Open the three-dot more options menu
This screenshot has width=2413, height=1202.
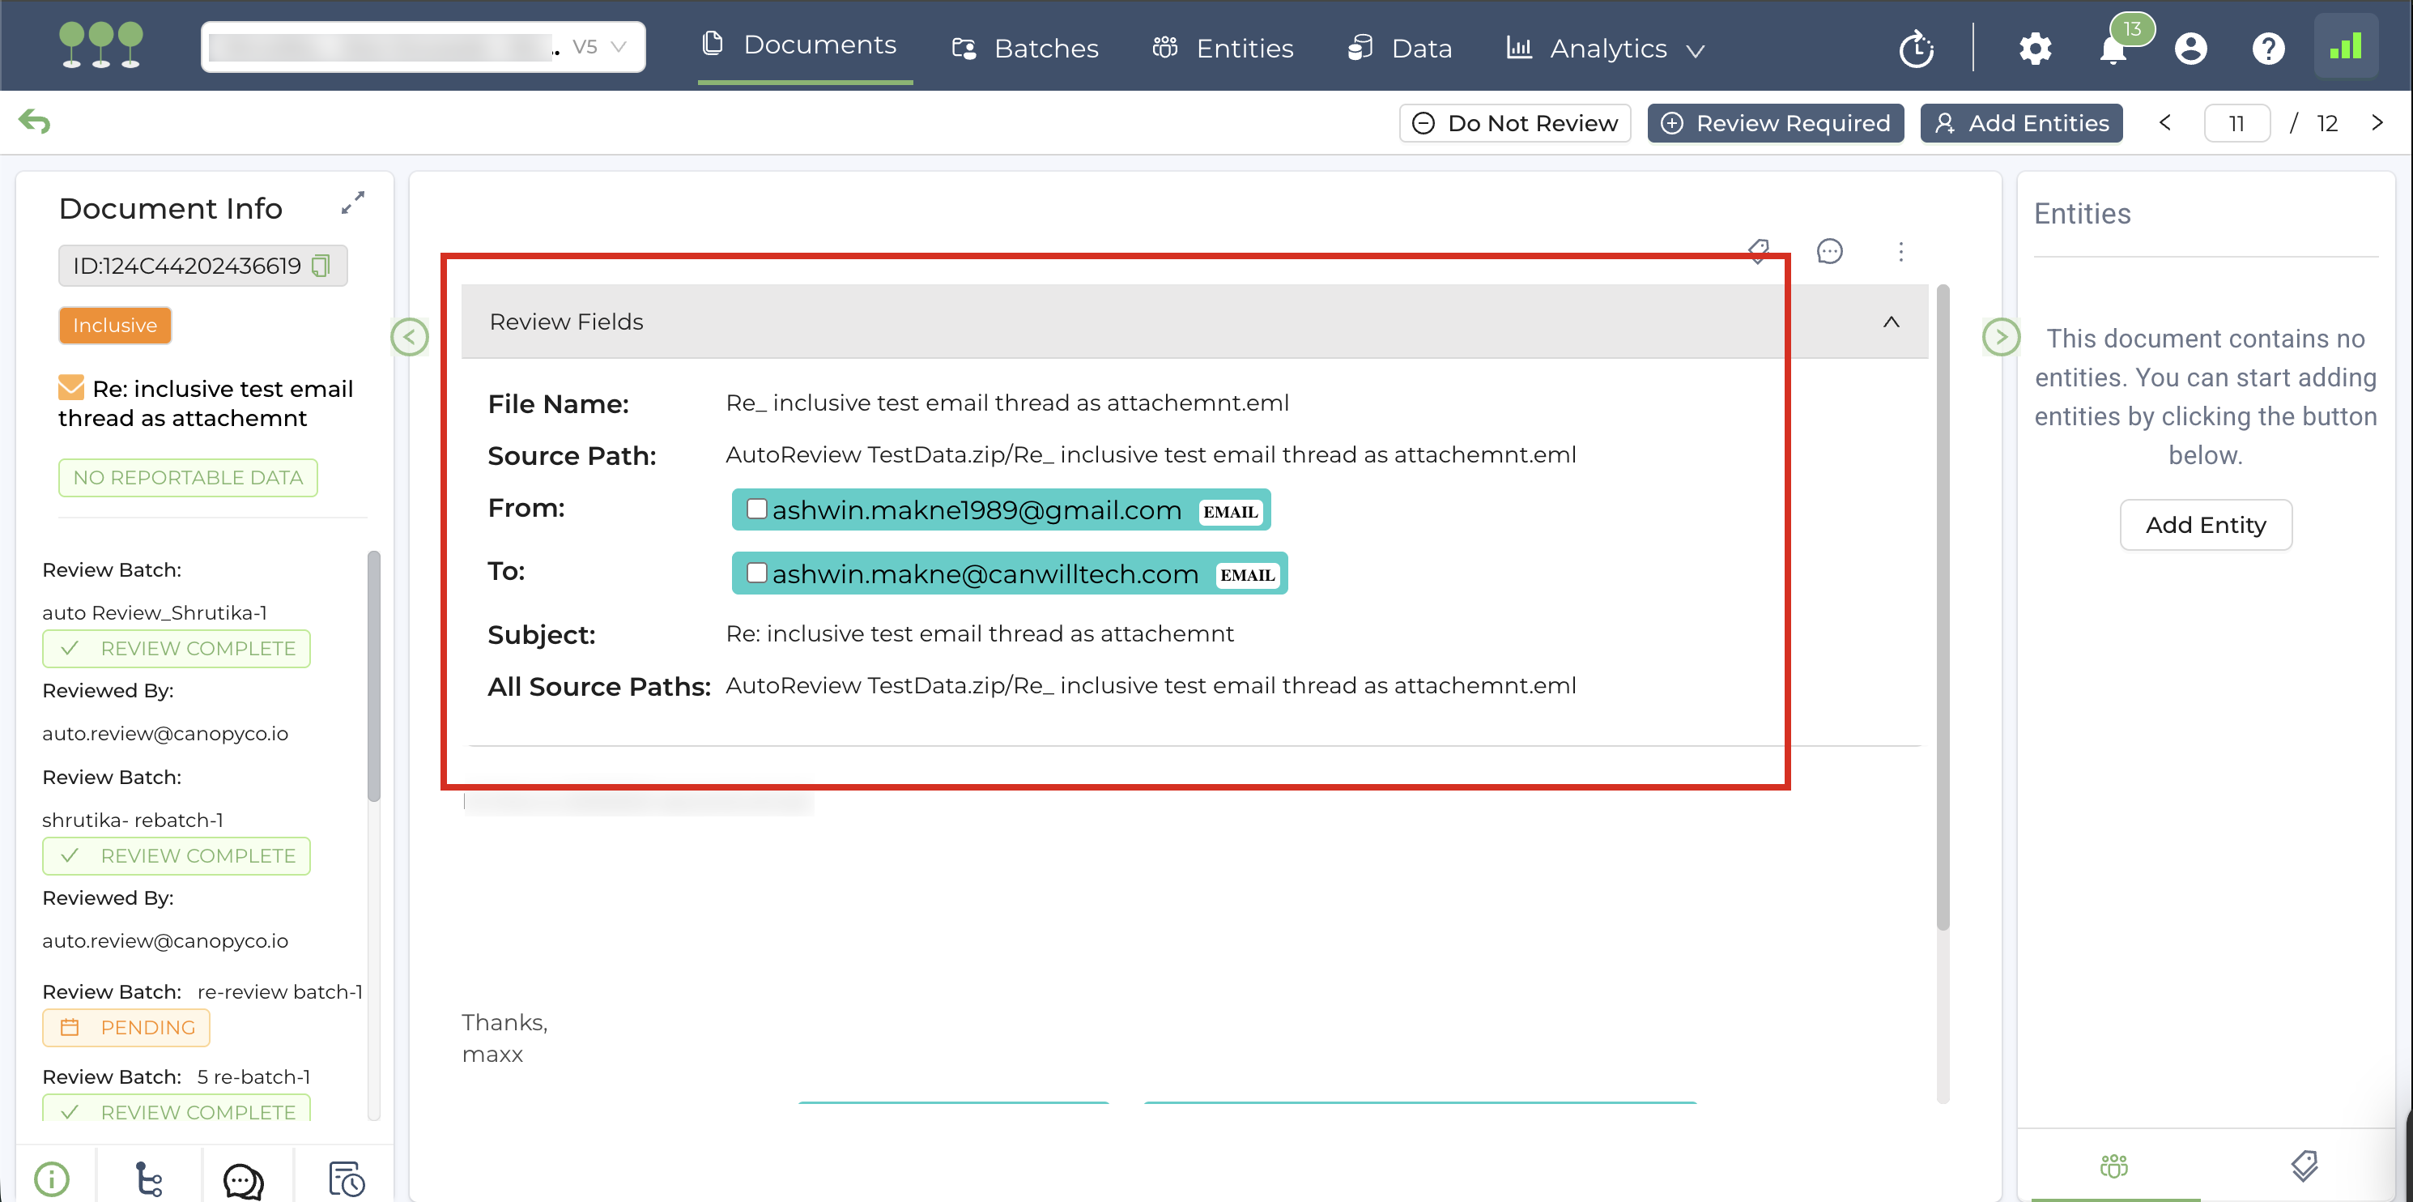pyautogui.click(x=1900, y=251)
